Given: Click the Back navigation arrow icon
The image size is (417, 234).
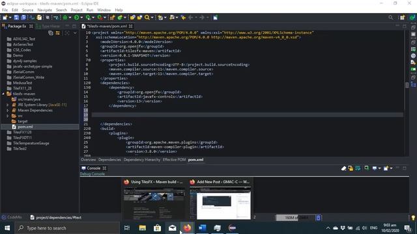Looking at the screenshot, I should pyautogui.click(x=190, y=18).
